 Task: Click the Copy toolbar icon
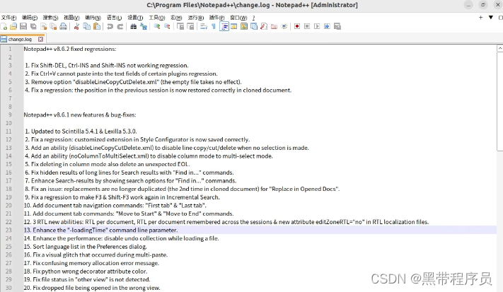[x=86, y=27]
